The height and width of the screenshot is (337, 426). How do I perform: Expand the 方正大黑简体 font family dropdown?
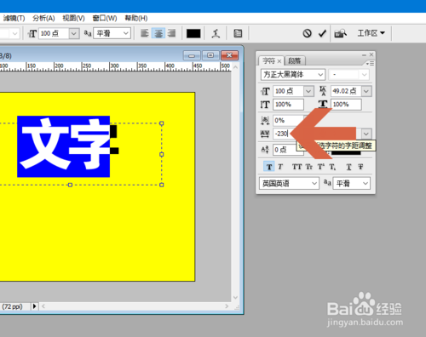point(320,75)
